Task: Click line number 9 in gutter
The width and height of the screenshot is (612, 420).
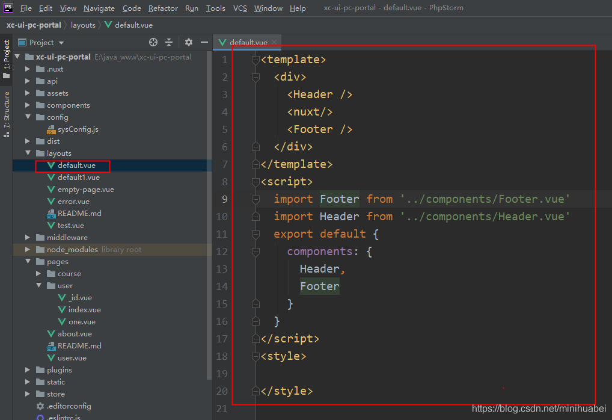Action: click(224, 199)
